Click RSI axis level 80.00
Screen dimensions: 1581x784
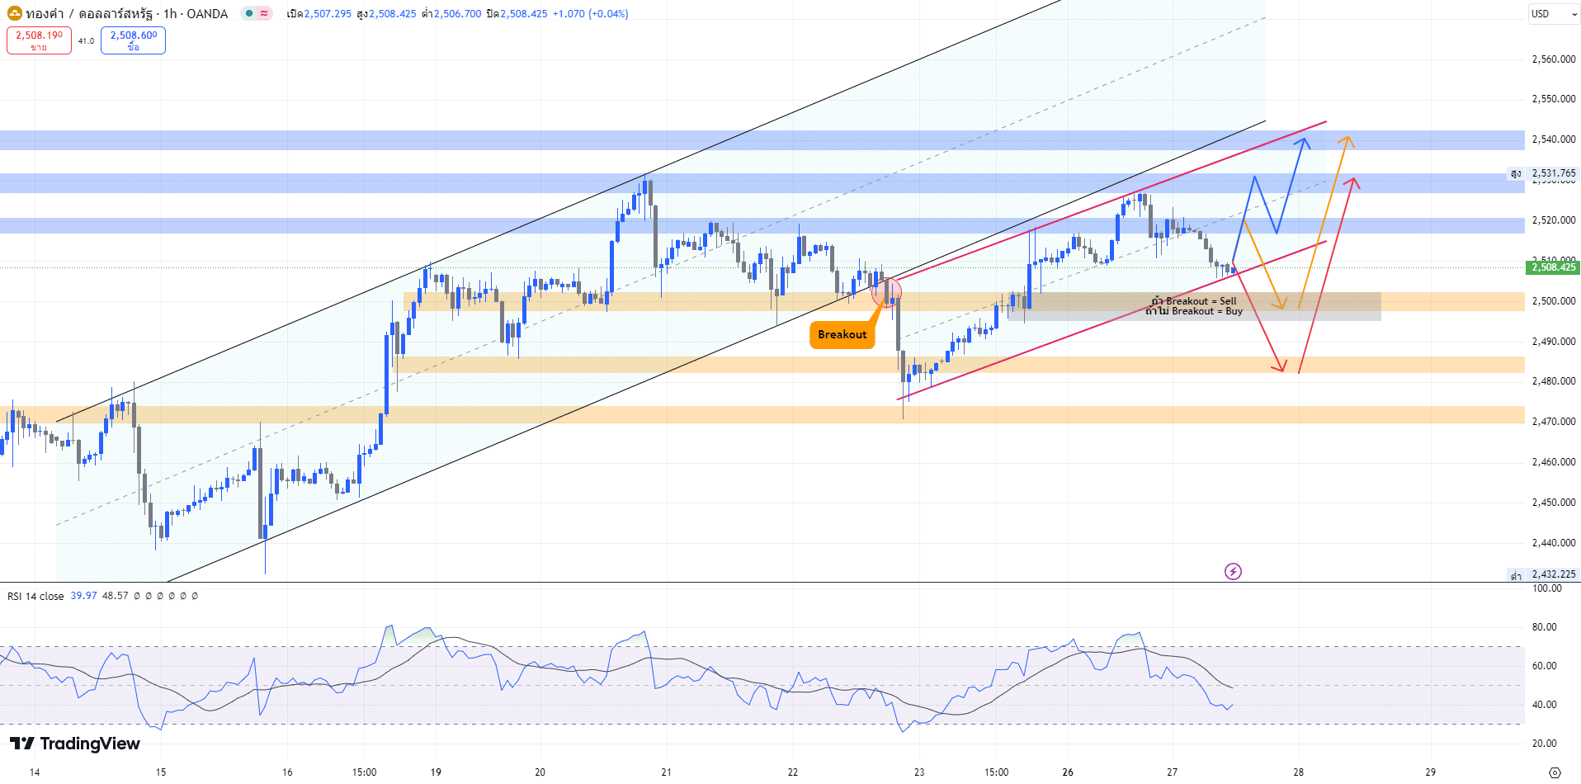point(1545,627)
